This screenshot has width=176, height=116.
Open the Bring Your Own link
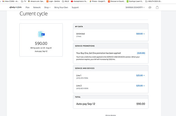point(61,7)
